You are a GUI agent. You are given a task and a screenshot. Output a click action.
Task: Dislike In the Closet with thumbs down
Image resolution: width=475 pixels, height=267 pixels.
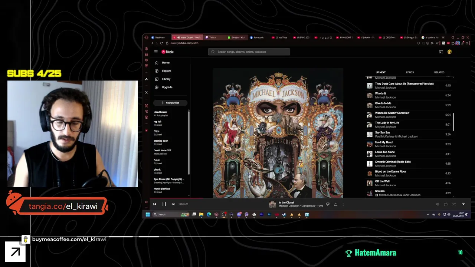[x=328, y=204]
